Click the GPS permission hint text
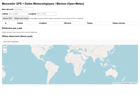The width and height of the screenshot is (140, 105). (57, 18)
